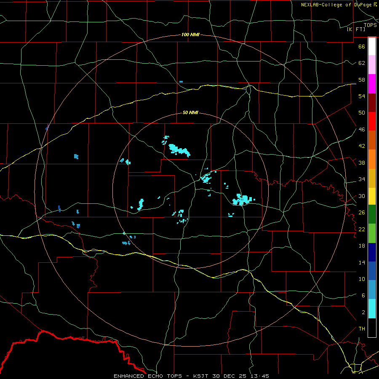
Task: Click the white swatch in the tops legend
Action: 372,46
